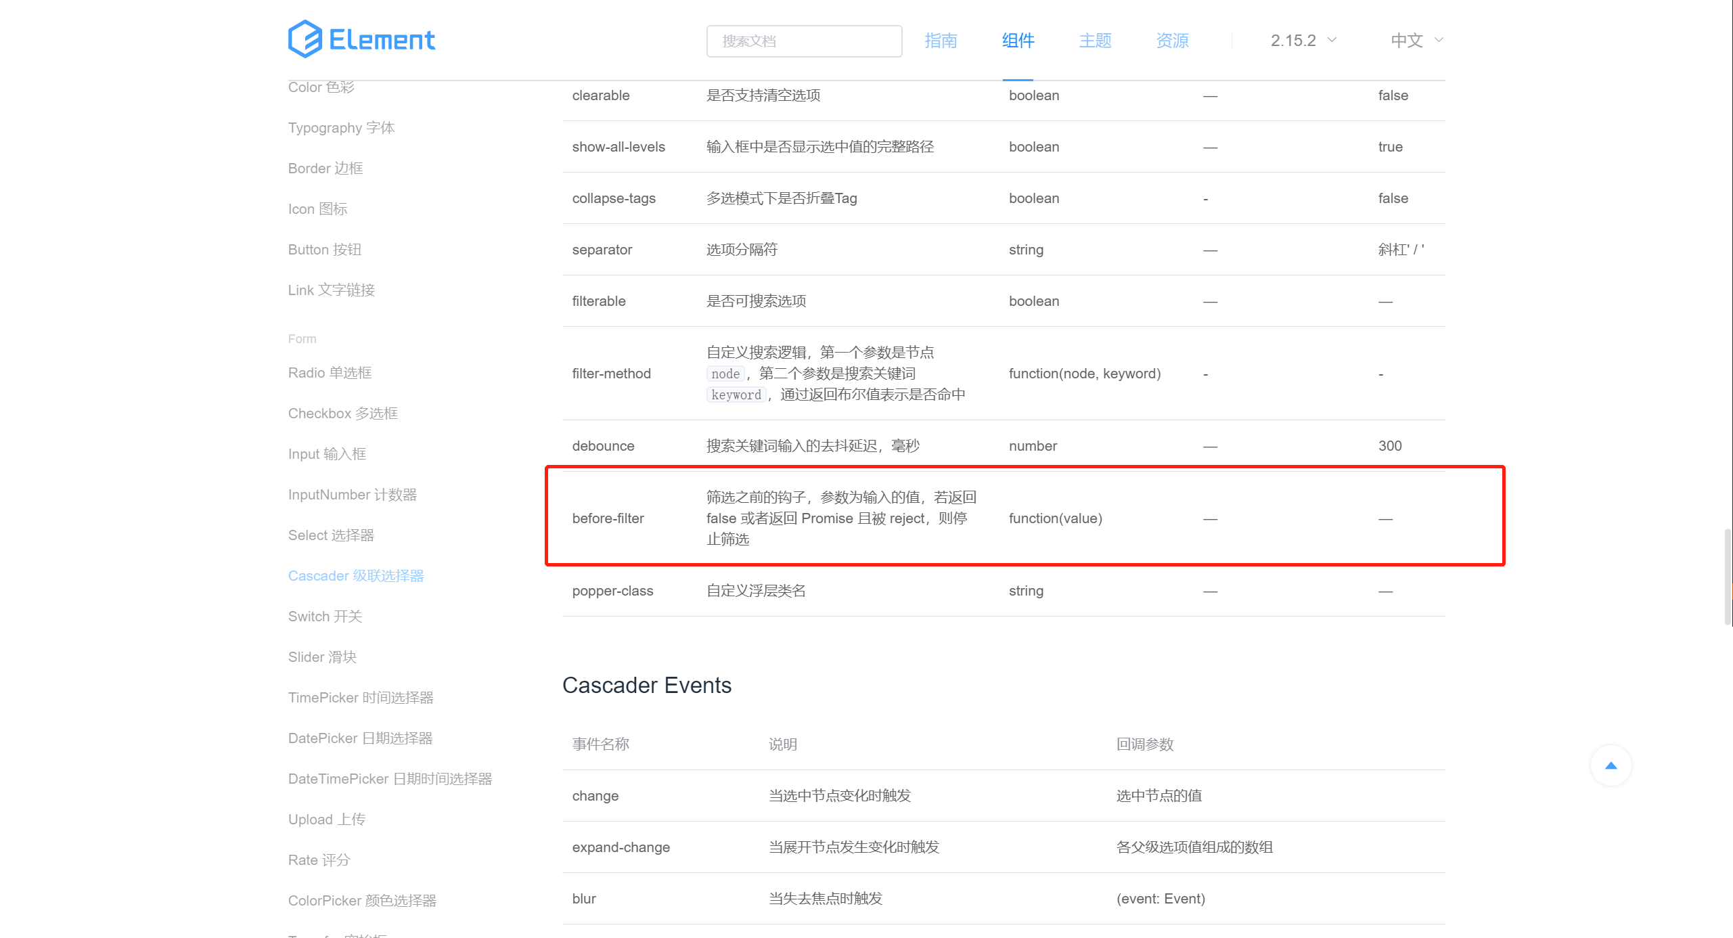The height and width of the screenshot is (938, 1733).
Task: Switch to the 主题 tab
Action: pyautogui.click(x=1094, y=41)
